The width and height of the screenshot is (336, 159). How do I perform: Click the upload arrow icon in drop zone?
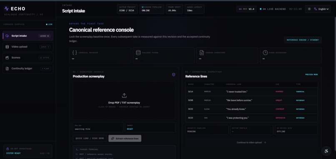pos(124,96)
